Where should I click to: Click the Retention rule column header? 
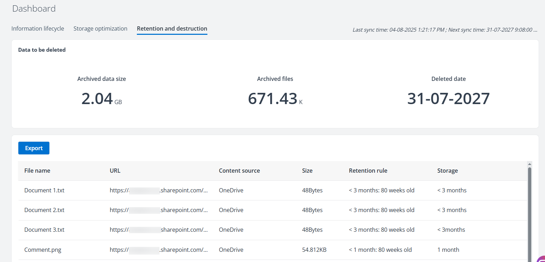click(x=368, y=171)
